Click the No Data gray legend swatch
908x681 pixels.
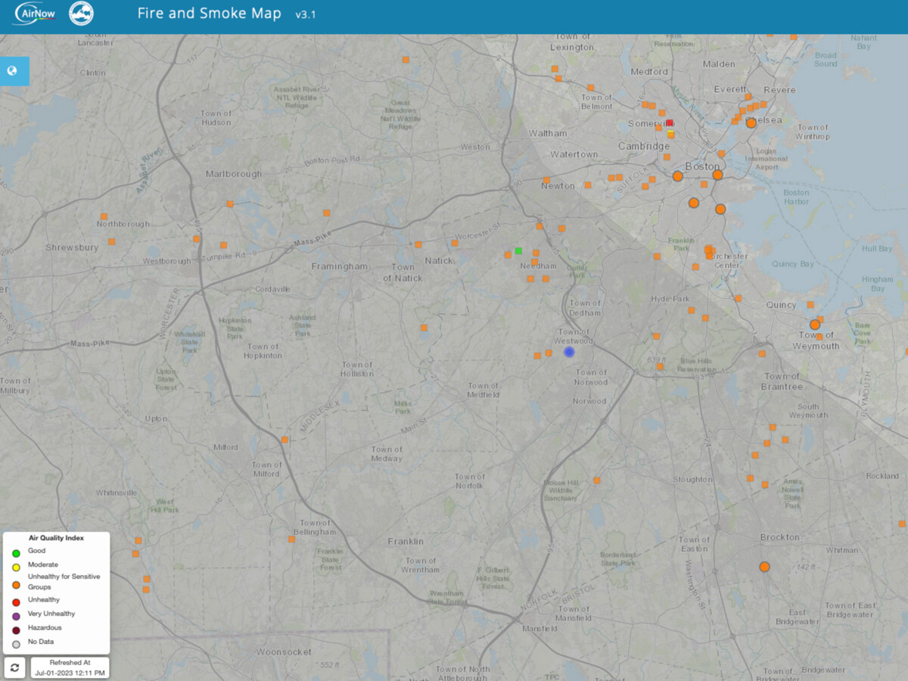tap(16, 644)
